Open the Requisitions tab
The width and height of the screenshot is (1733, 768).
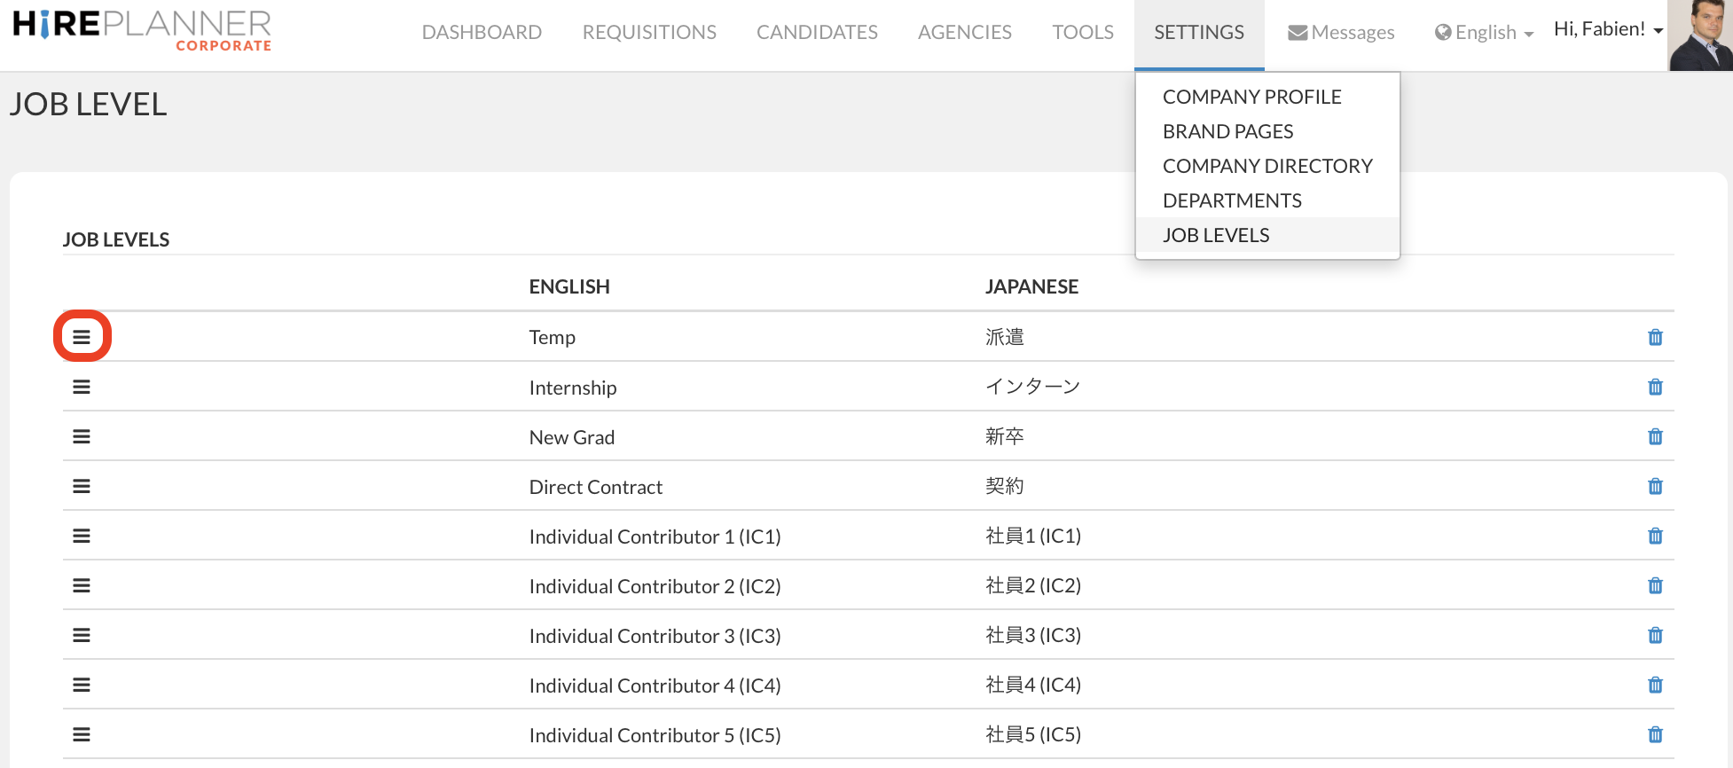tap(649, 33)
